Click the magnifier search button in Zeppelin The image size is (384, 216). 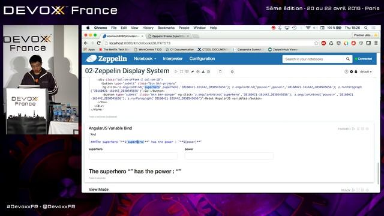tap(348, 59)
